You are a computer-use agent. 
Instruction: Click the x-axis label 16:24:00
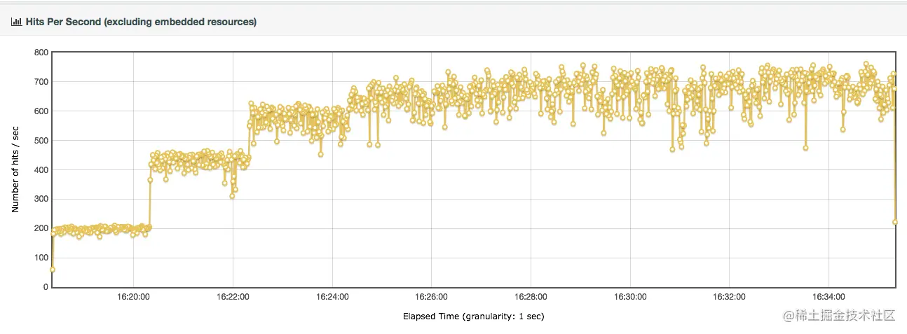tap(332, 296)
